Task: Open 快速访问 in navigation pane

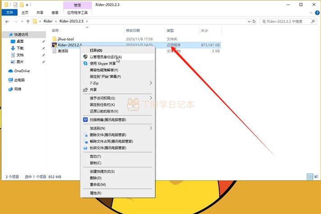Action: pyautogui.click(x=21, y=34)
